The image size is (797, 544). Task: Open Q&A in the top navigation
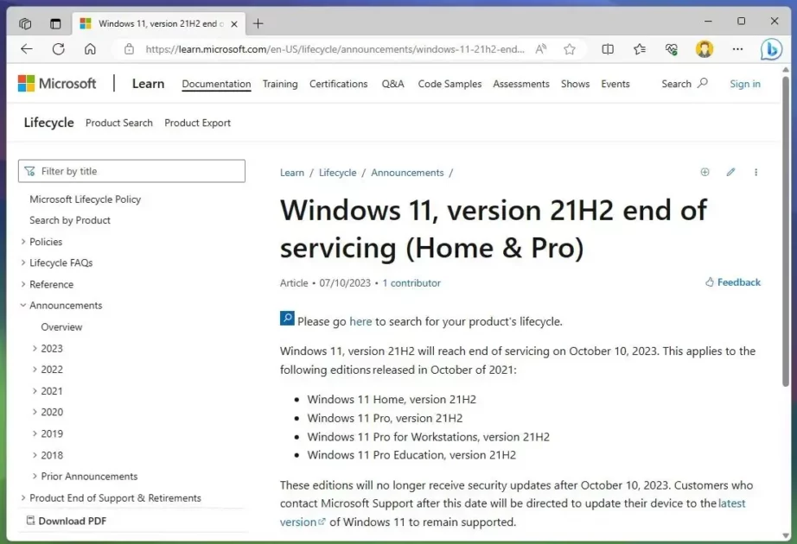393,84
